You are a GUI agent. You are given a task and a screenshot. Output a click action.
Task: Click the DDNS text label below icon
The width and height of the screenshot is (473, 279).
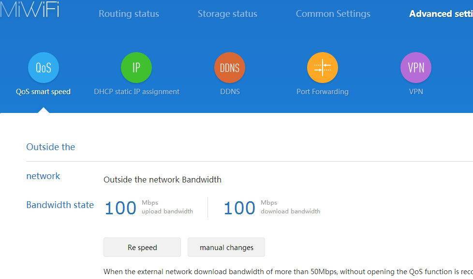click(x=230, y=92)
